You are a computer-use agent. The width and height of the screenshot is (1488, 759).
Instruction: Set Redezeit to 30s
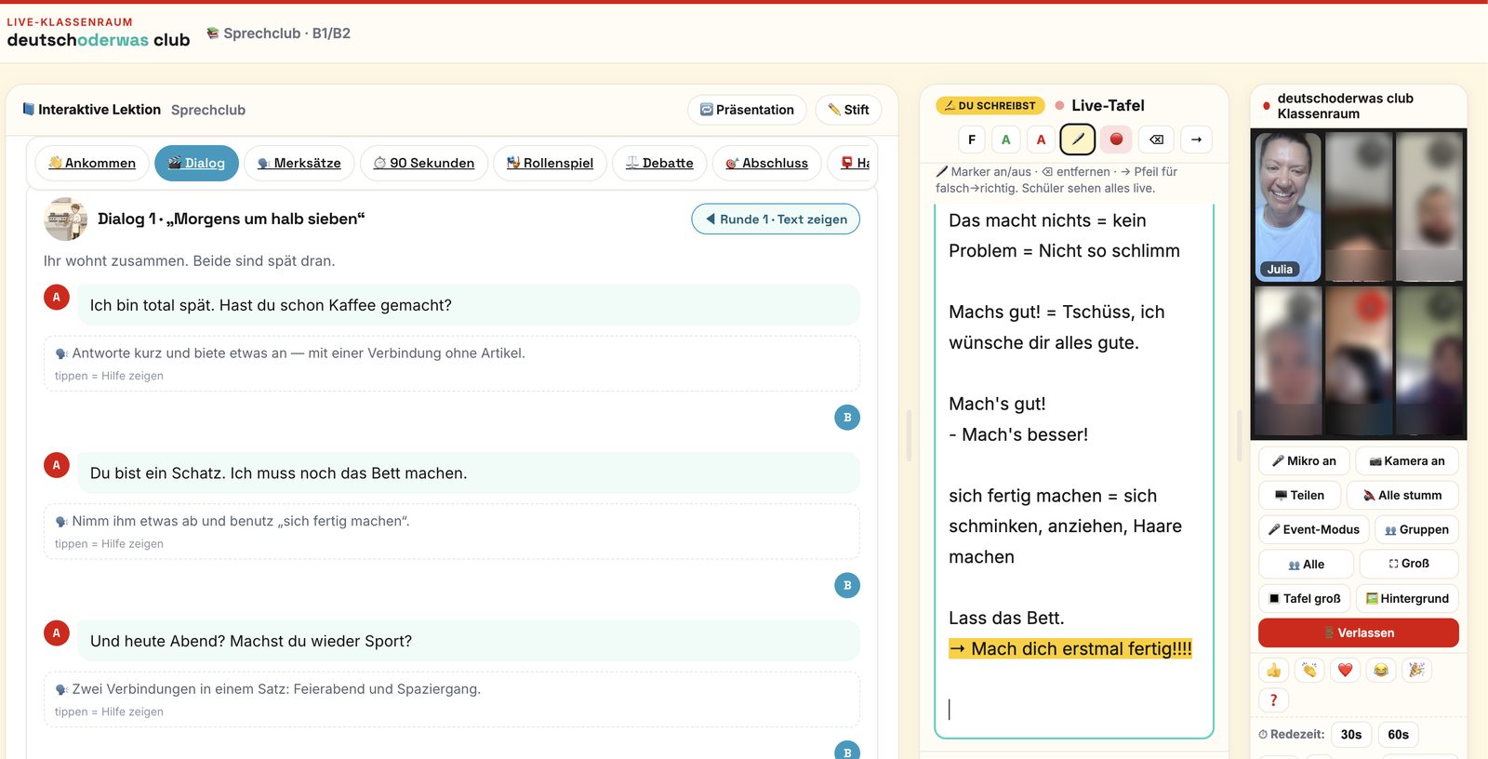pyautogui.click(x=1351, y=735)
